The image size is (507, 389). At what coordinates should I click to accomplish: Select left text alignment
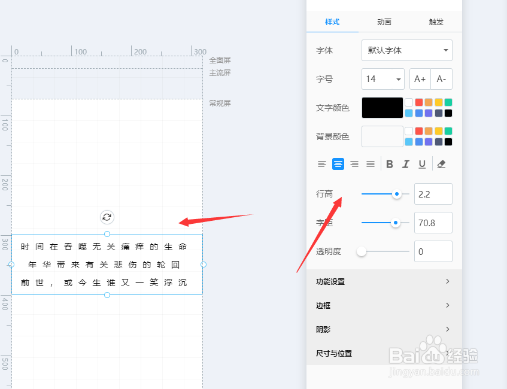pyautogui.click(x=321, y=163)
